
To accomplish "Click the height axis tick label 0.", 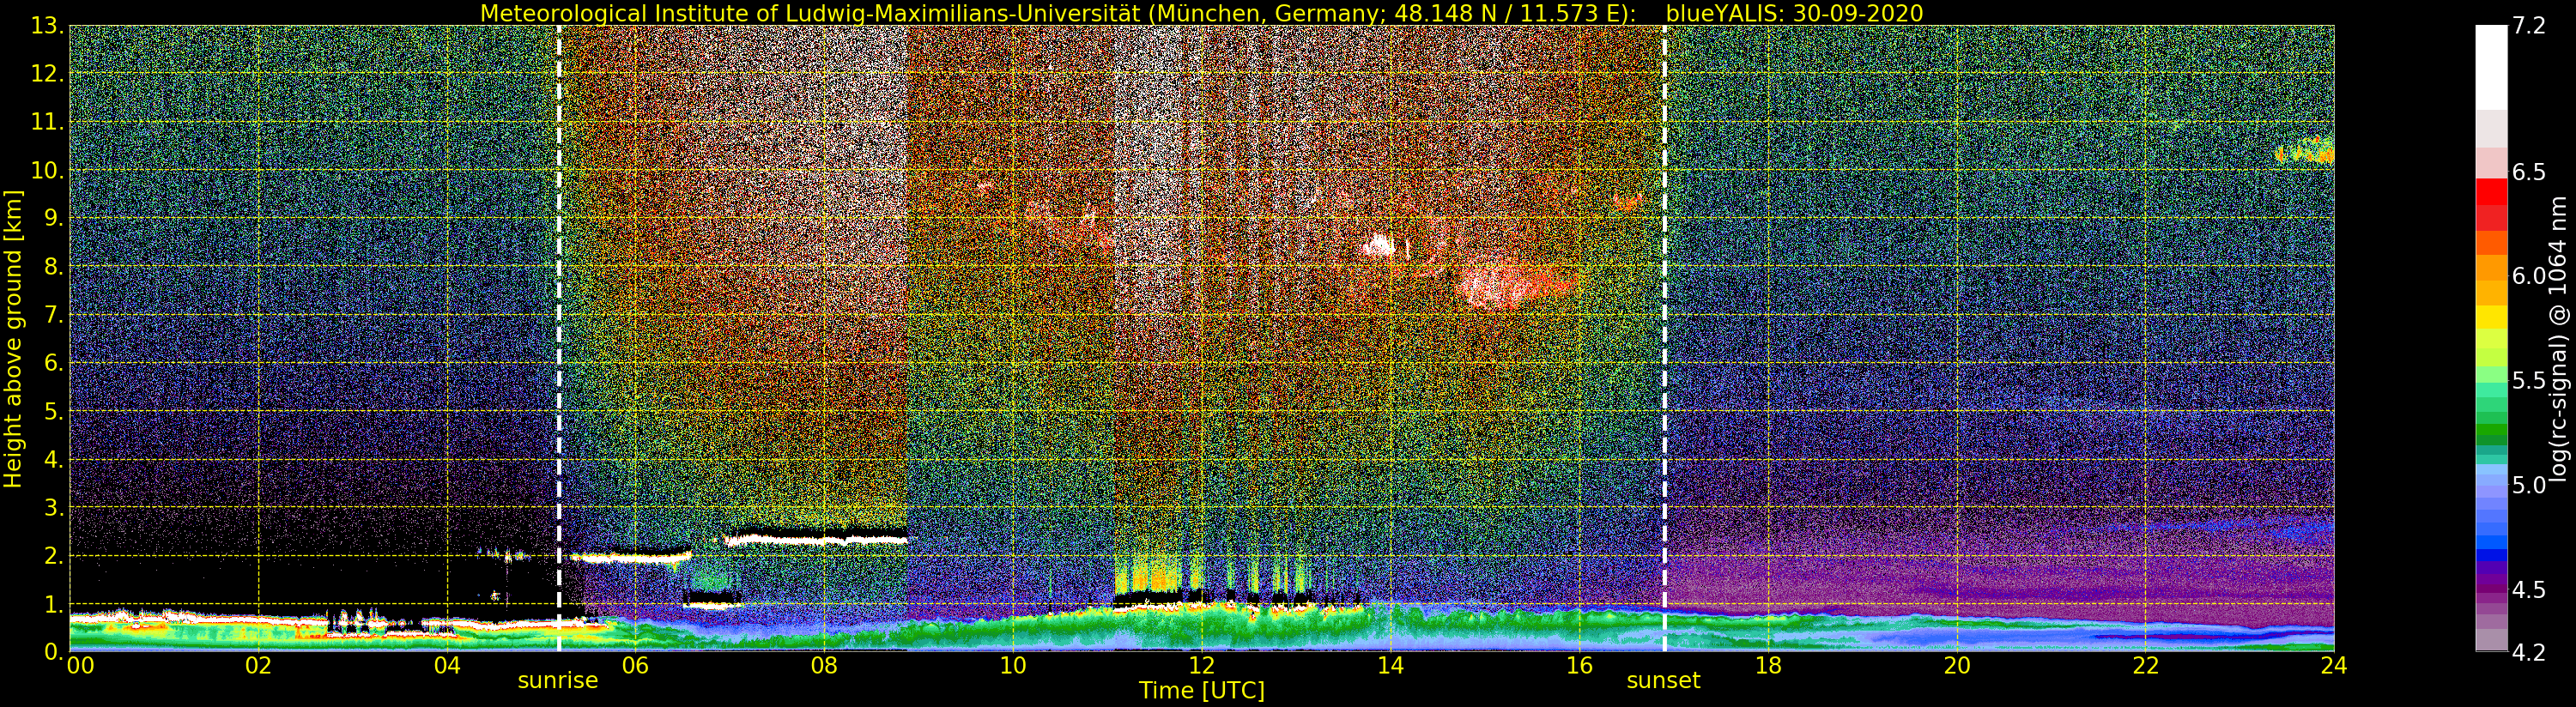I will click(x=54, y=651).
